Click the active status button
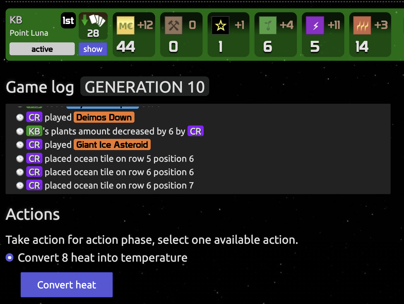This screenshot has width=404, height=304. pyautogui.click(x=42, y=49)
